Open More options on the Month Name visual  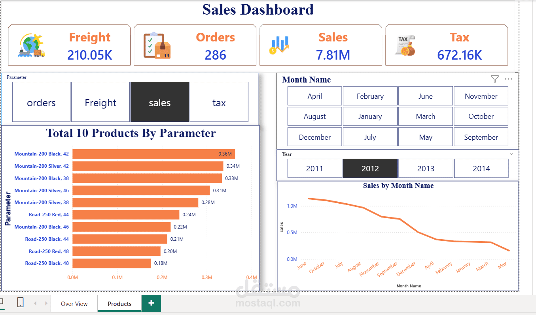(508, 79)
